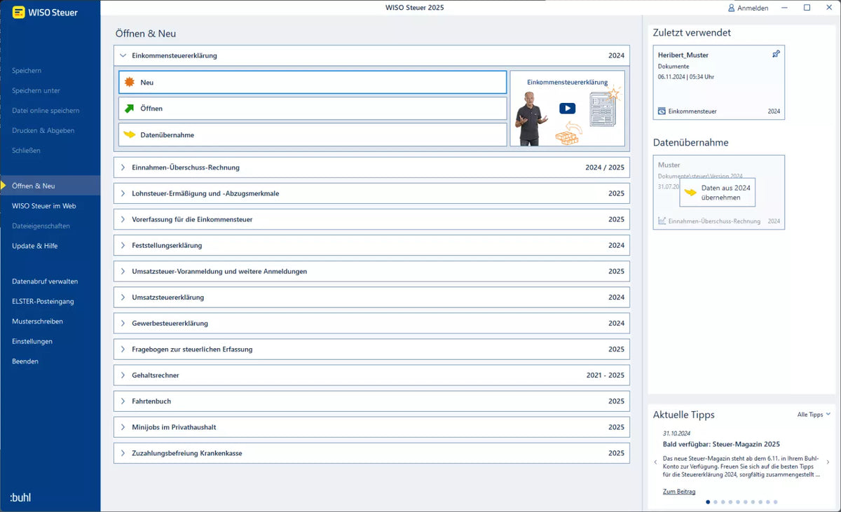Click the 2021 - 2025 year label on Gehaltsrechner

606,375
